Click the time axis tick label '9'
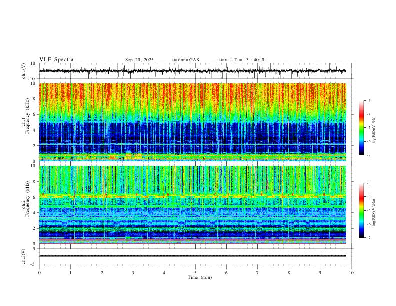Image resolution: width=396 pixels, height=306 pixels. [x=320, y=273]
